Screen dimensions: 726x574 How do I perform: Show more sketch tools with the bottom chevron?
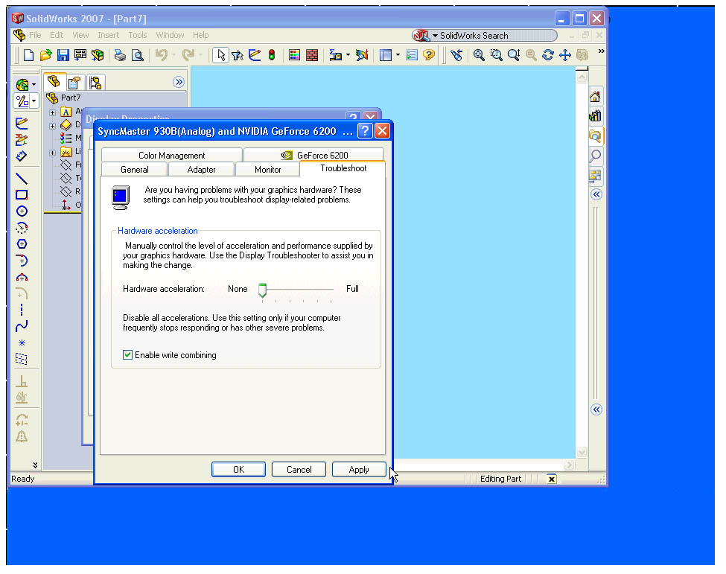[x=35, y=465]
